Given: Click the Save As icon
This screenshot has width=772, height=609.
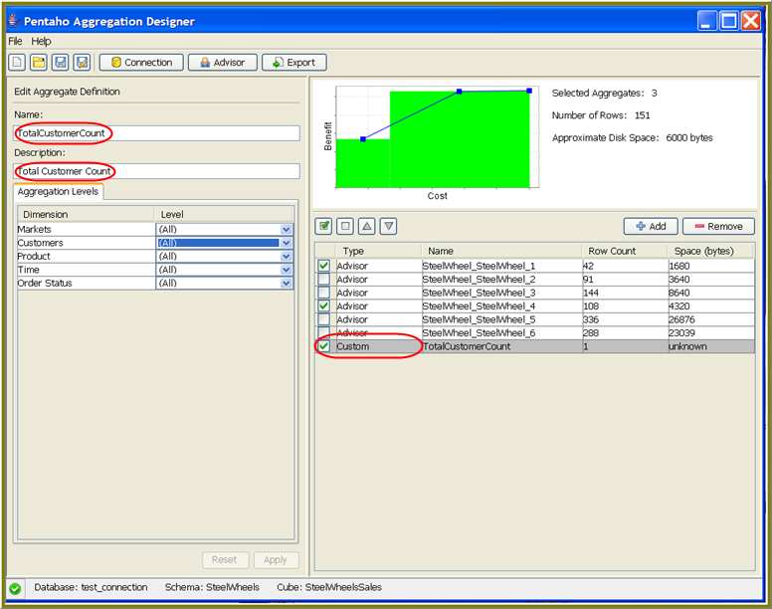Looking at the screenshot, I should point(82,63).
